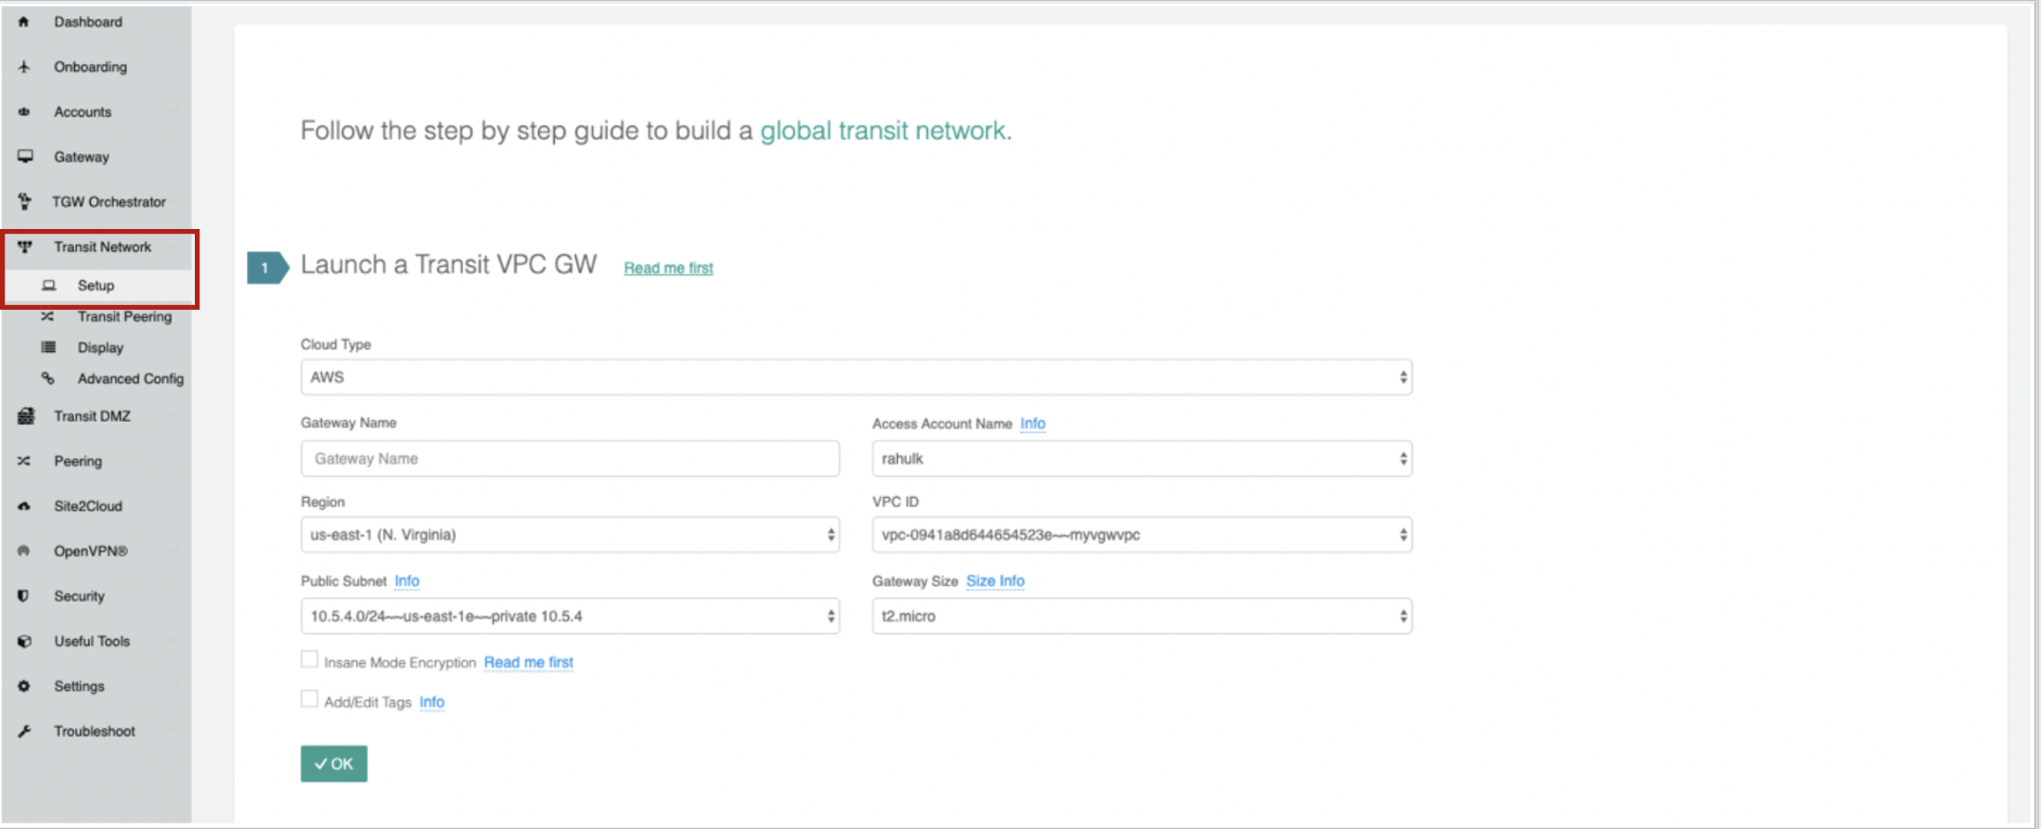Open the Cloud Type dropdown
Viewport: 2041px width, 829px height.
pos(855,377)
